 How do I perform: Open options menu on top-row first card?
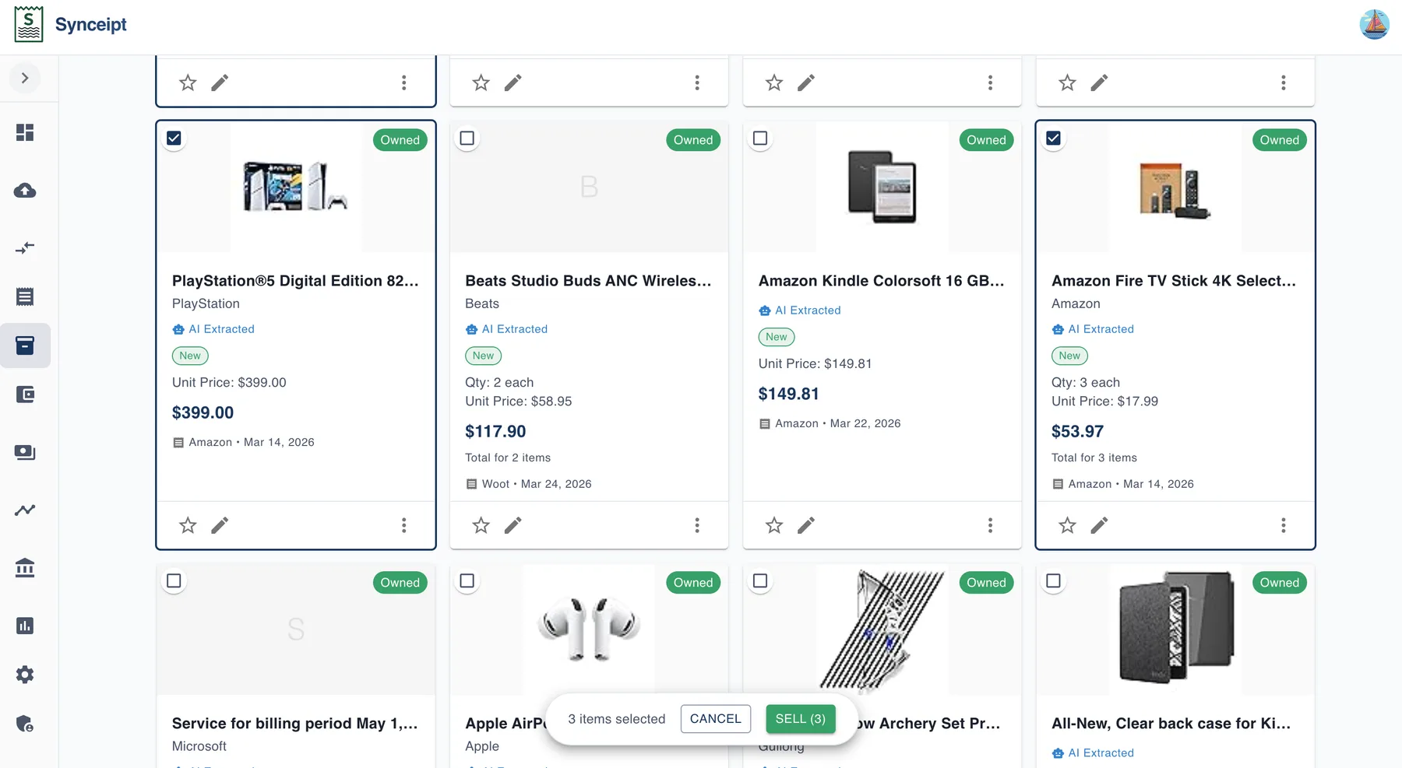(x=403, y=82)
